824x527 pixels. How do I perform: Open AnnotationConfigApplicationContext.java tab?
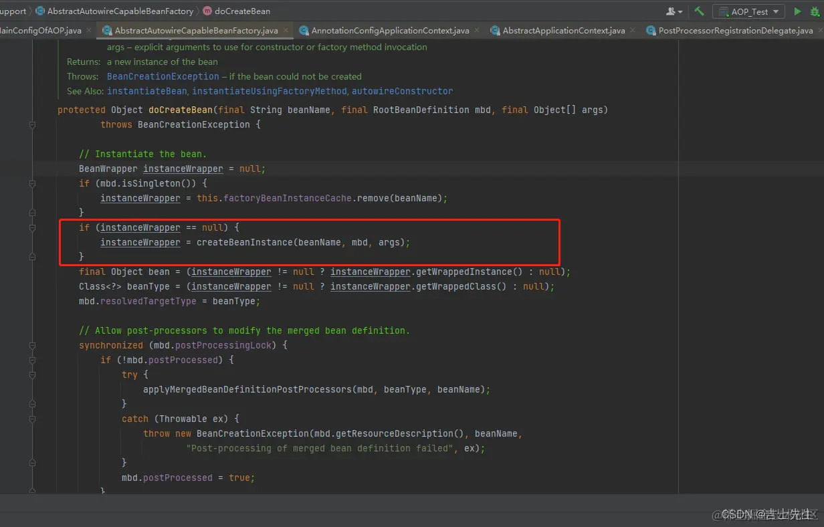390,31
